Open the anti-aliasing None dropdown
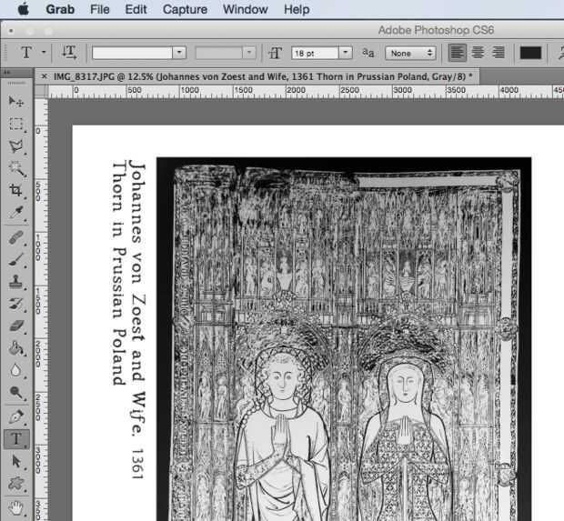 410,54
